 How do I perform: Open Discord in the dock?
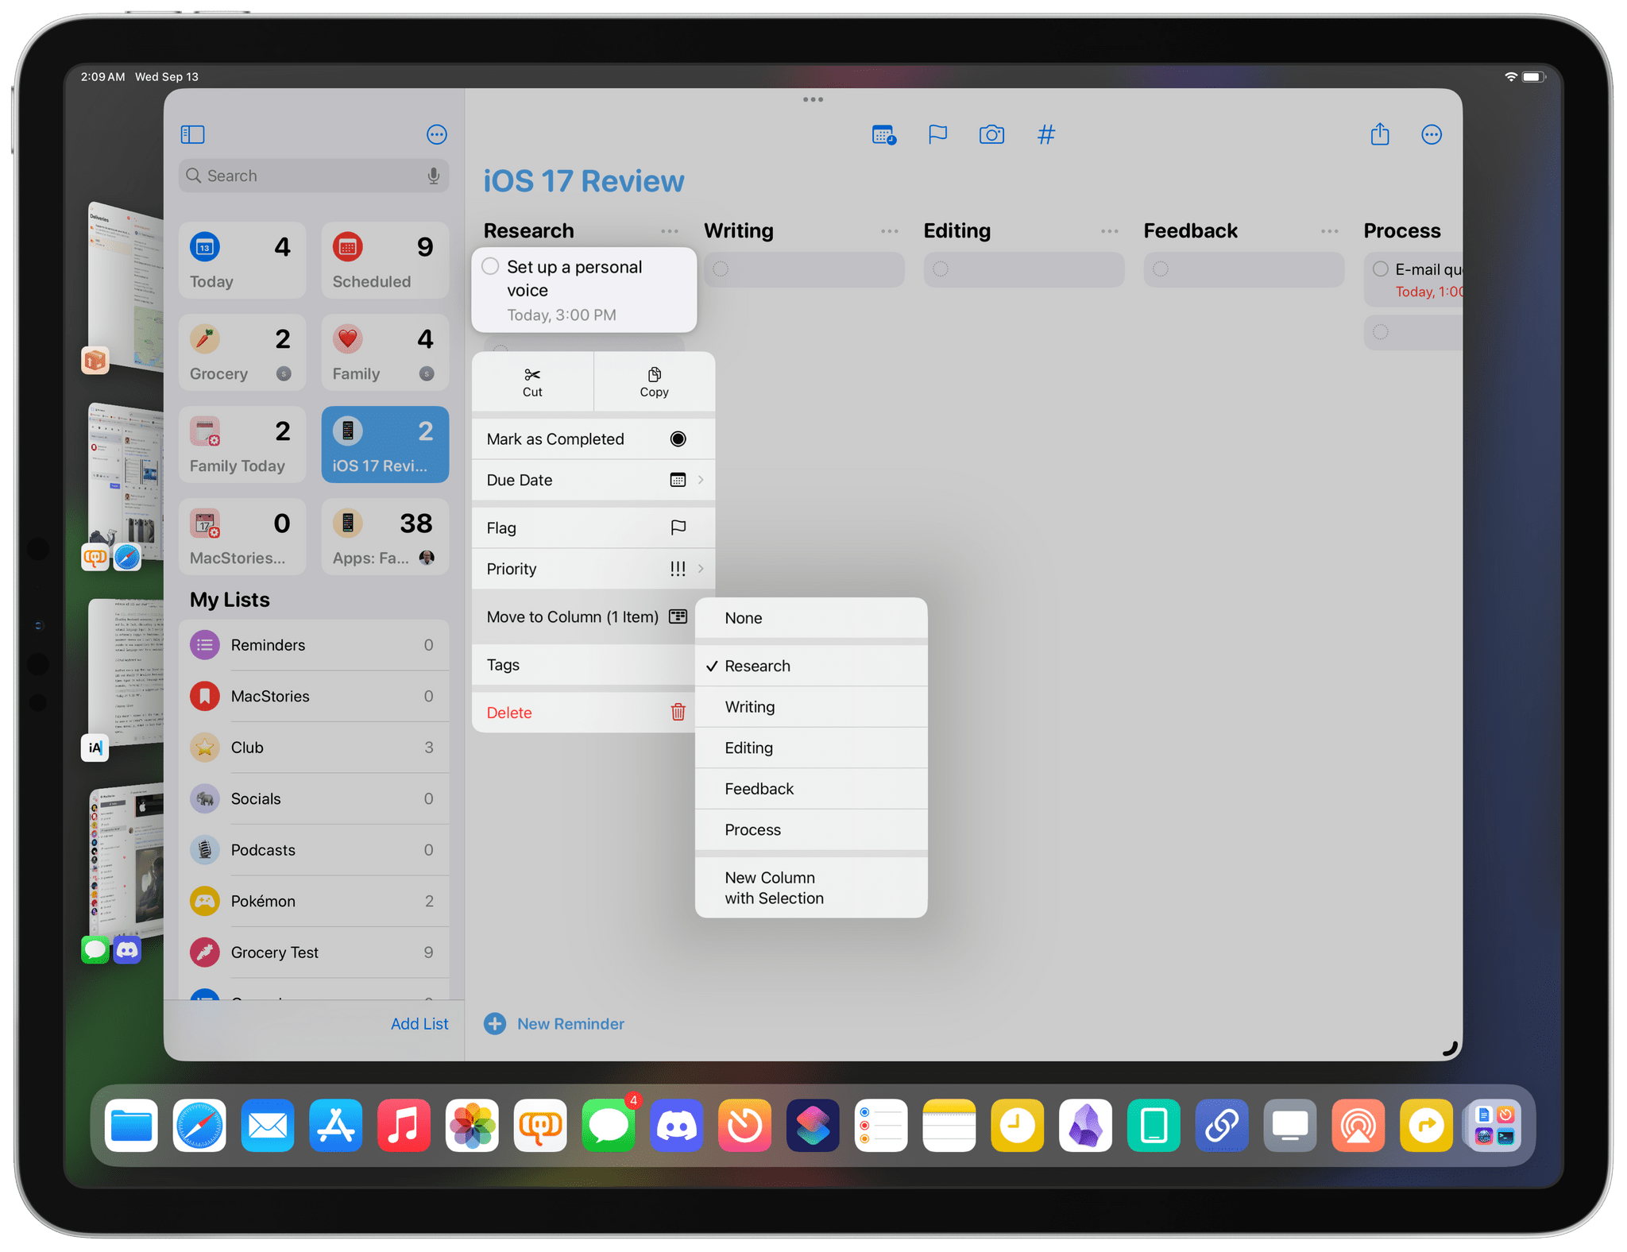(x=677, y=1125)
